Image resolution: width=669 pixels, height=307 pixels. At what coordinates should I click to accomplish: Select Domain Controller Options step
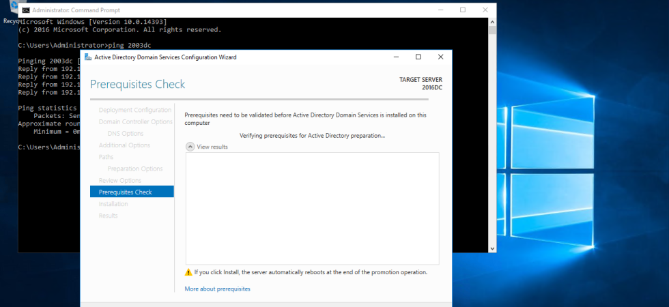coord(136,121)
